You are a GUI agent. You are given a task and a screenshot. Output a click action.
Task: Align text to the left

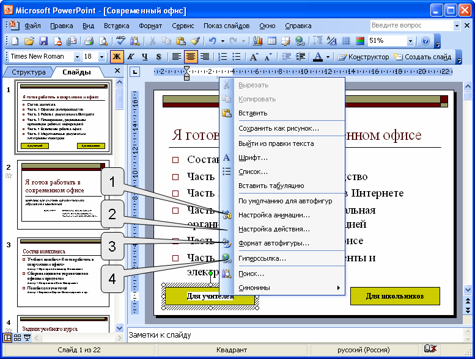point(176,57)
